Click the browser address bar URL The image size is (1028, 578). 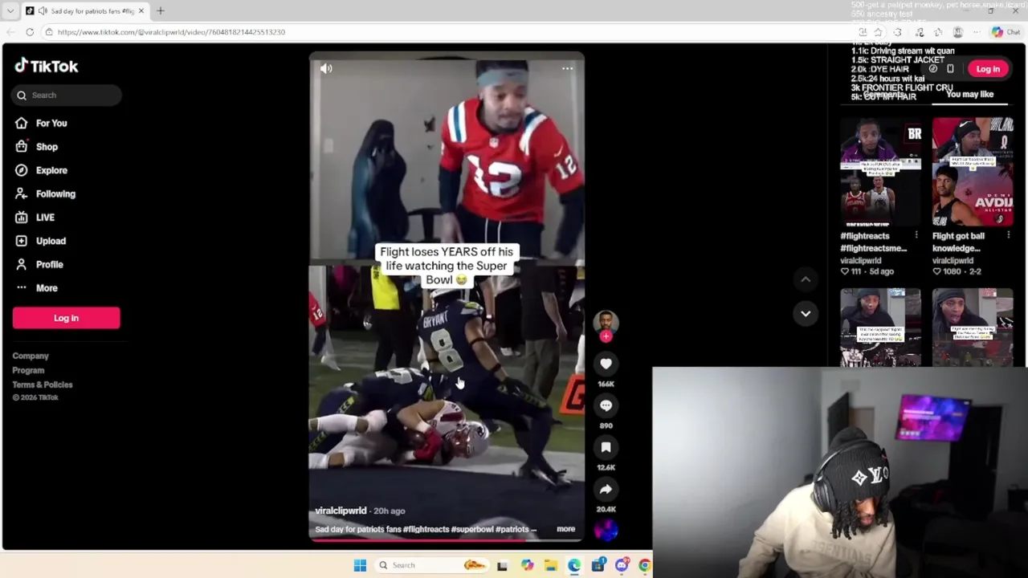[171, 32]
